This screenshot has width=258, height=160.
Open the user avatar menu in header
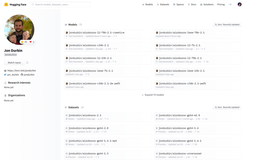tap(240, 5)
